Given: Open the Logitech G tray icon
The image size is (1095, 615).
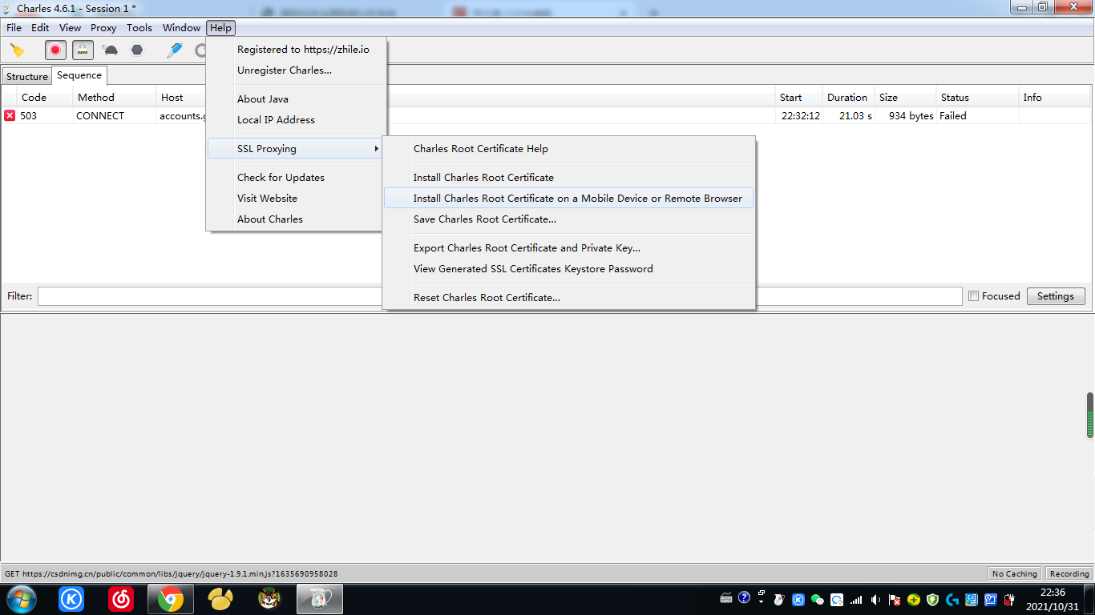Looking at the screenshot, I should (x=952, y=599).
